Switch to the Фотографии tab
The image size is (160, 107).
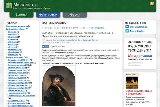point(48,15)
